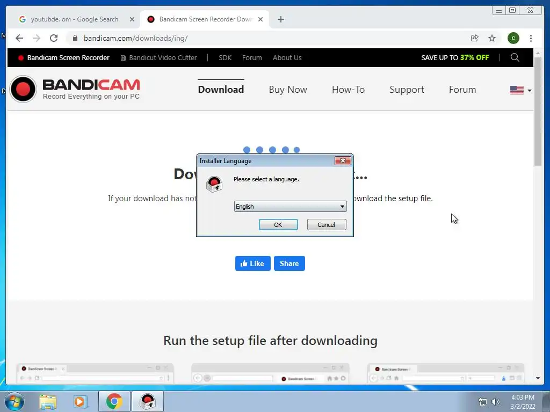Close the Bandicam tab
The height and width of the screenshot is (412, 550).
tap(260, 19)
